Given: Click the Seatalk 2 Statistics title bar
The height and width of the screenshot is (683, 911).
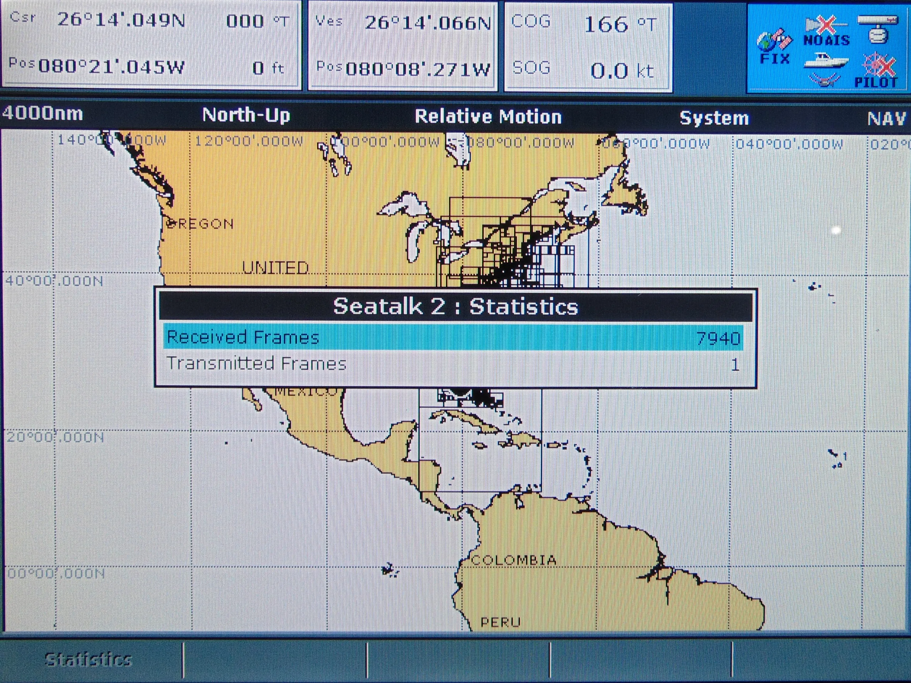Looking at the screenshot, I should (x=455, y=307).
